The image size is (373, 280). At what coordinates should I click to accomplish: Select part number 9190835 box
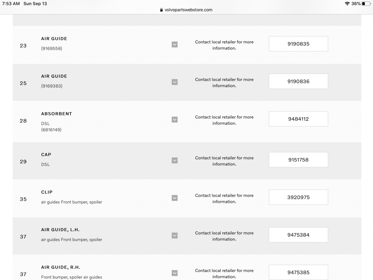pos(298,44)
